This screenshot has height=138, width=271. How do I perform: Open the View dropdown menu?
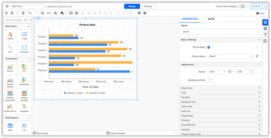[x=261, y=13]
